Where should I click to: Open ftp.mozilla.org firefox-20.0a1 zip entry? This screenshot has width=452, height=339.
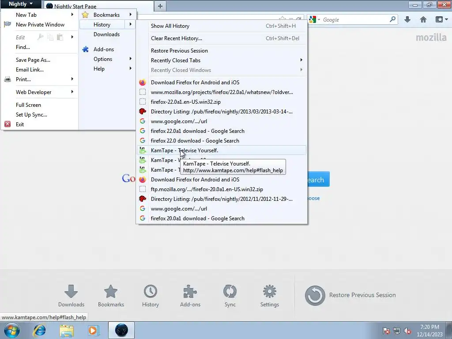[x=222, y=189]
